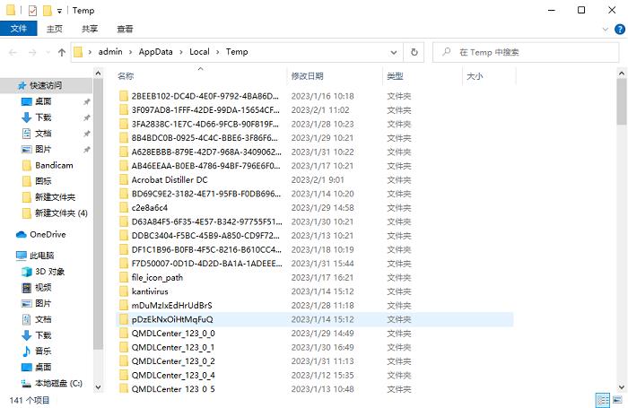Viewport: 628px width, 408px height.
Task: Focus the 在 Temp 中搜索 search box
Action: (x=526, y=52)
